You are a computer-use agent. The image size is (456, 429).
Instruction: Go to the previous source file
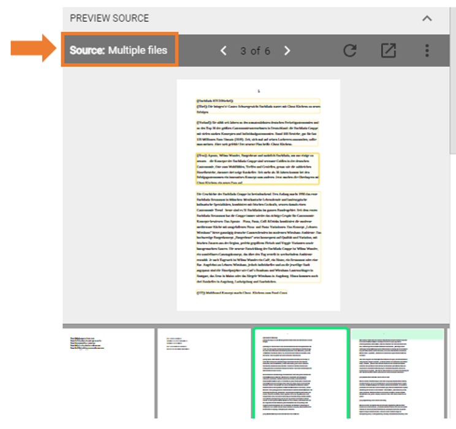pyautogui.click(x=224, y=50)
